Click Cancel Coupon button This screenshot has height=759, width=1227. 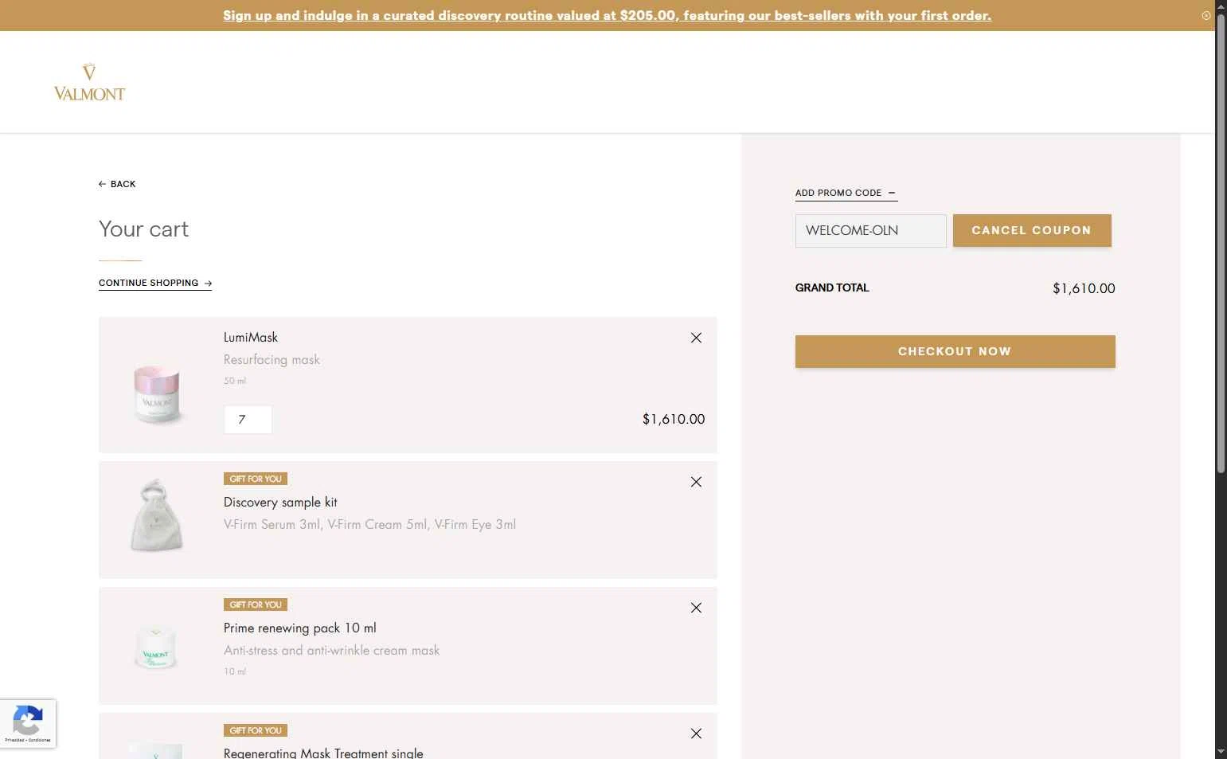pos(1032,230)
